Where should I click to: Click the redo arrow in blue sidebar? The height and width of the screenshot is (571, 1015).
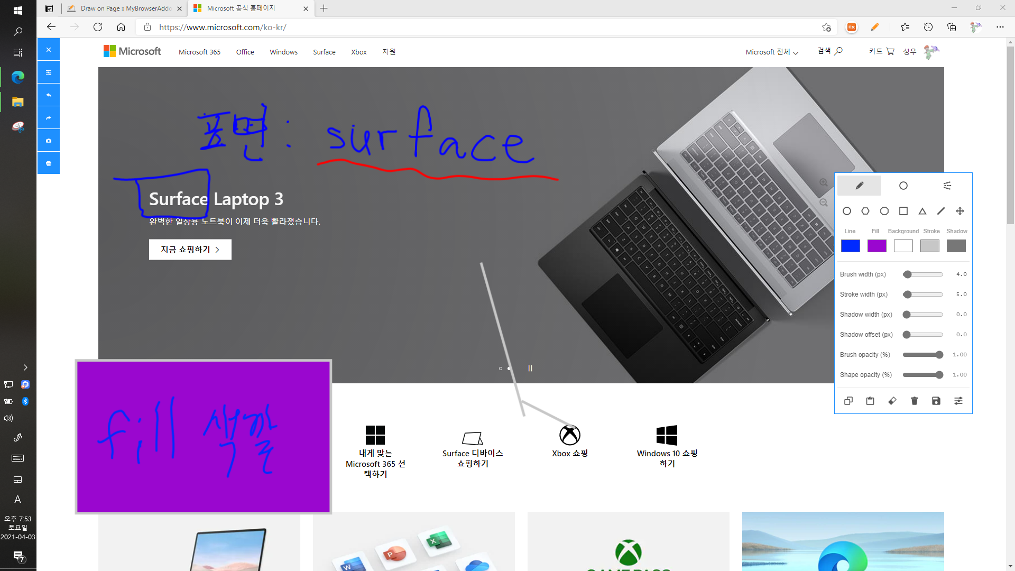49,118
